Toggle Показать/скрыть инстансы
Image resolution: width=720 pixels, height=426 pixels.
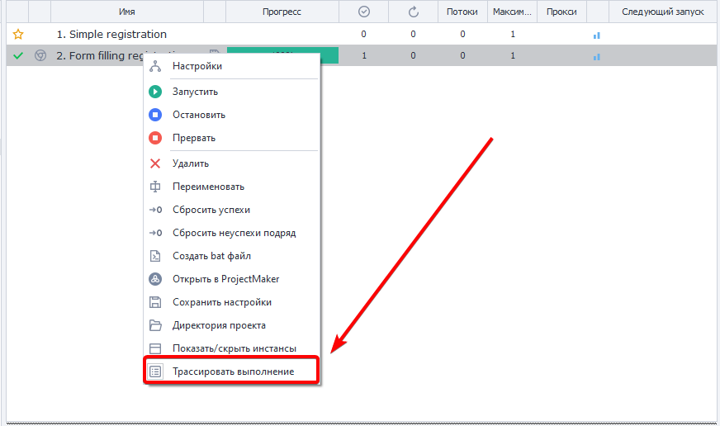234,348
